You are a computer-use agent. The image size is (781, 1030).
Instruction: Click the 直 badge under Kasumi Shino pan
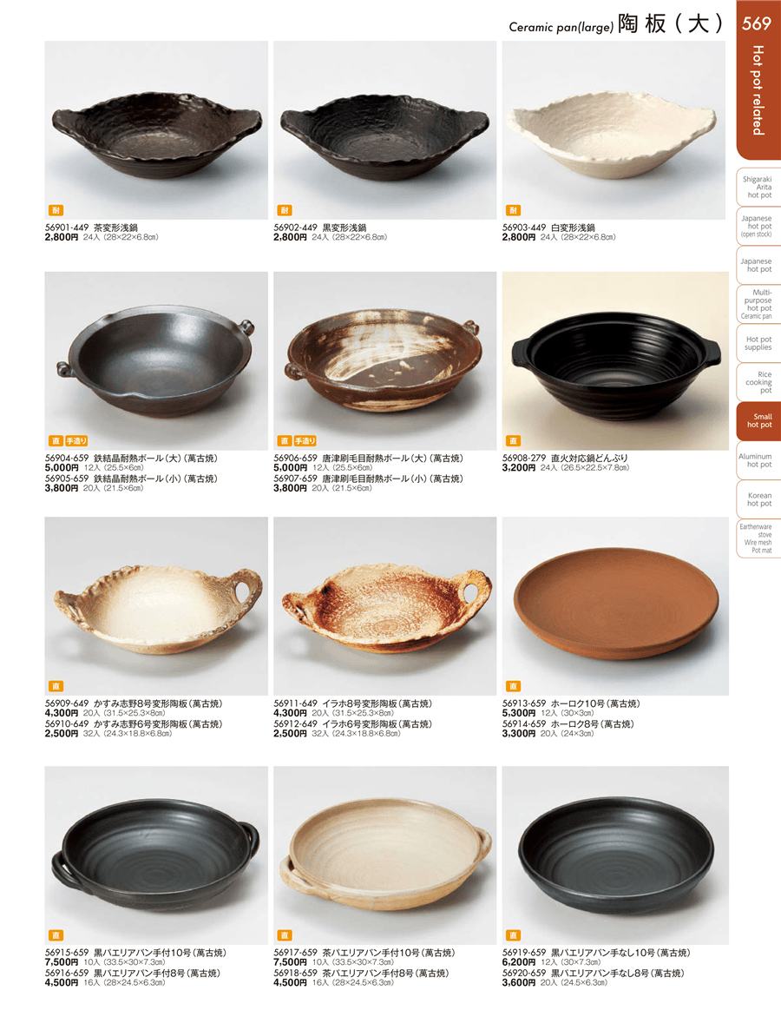56,686
